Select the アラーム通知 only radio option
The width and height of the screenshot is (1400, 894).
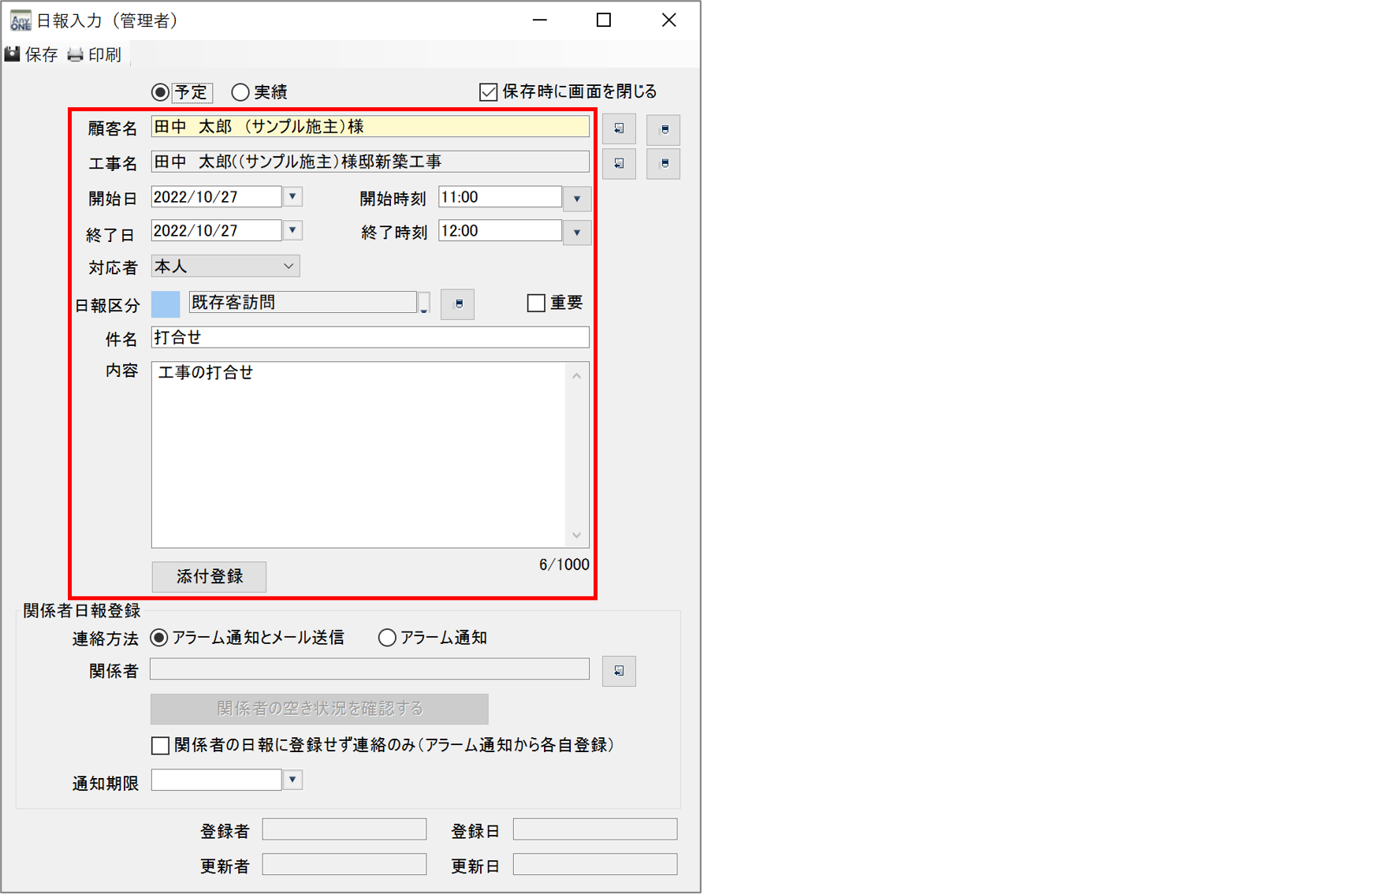(x=387, y=638)
